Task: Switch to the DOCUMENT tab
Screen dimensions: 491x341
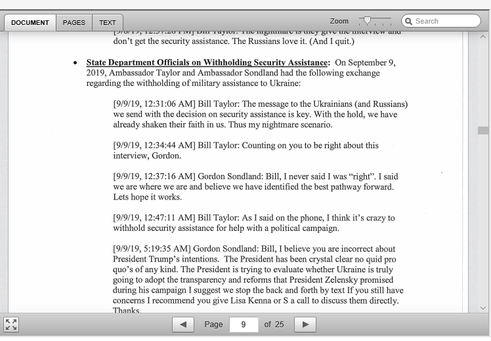Action: (30, 22)
